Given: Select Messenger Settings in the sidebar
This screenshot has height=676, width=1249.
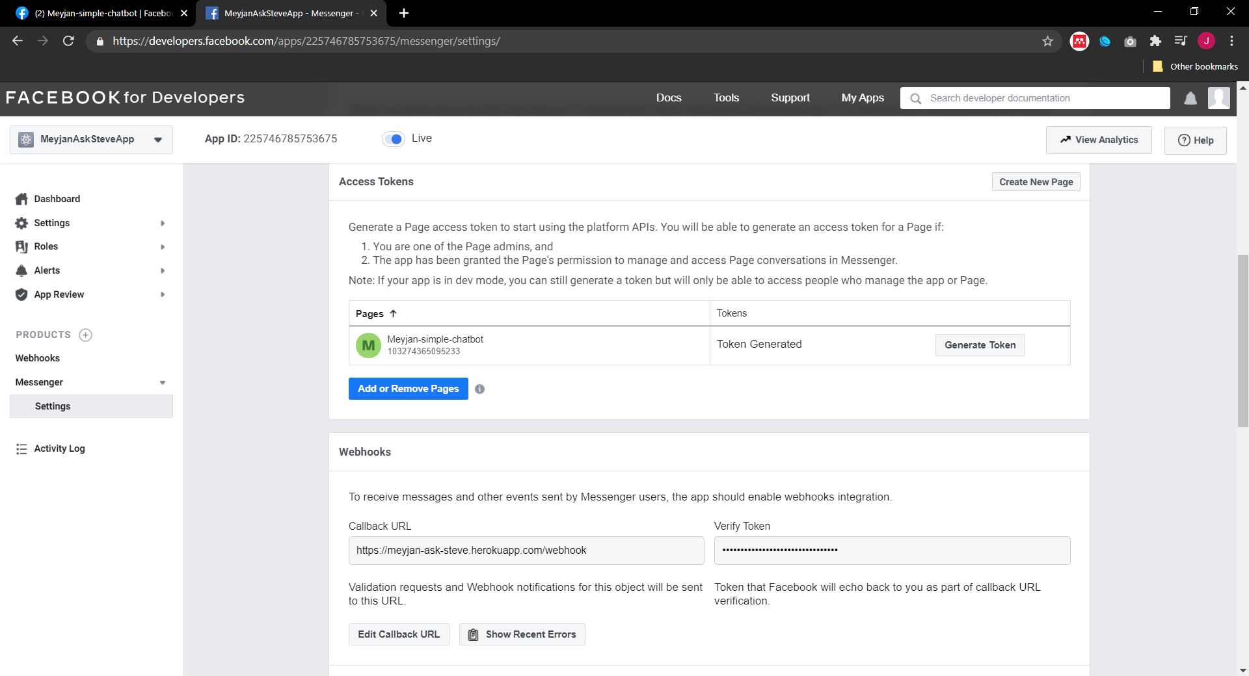Looking at the screenshot, I should (x=91, y=406).
